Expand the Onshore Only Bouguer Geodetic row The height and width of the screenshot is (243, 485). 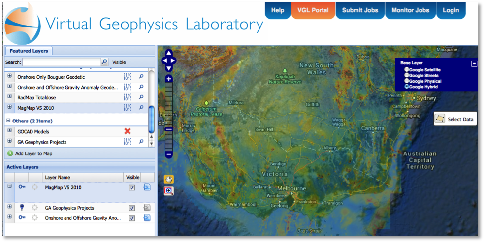[9, 76]
